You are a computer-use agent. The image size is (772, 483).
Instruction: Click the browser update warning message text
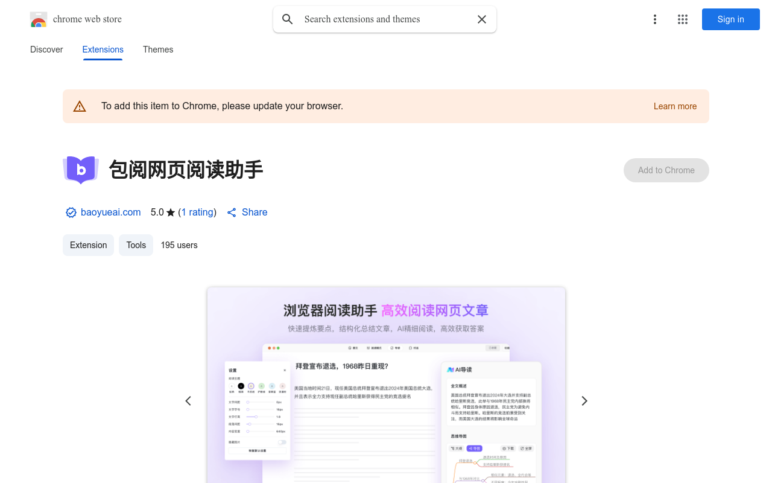[223, 106]
